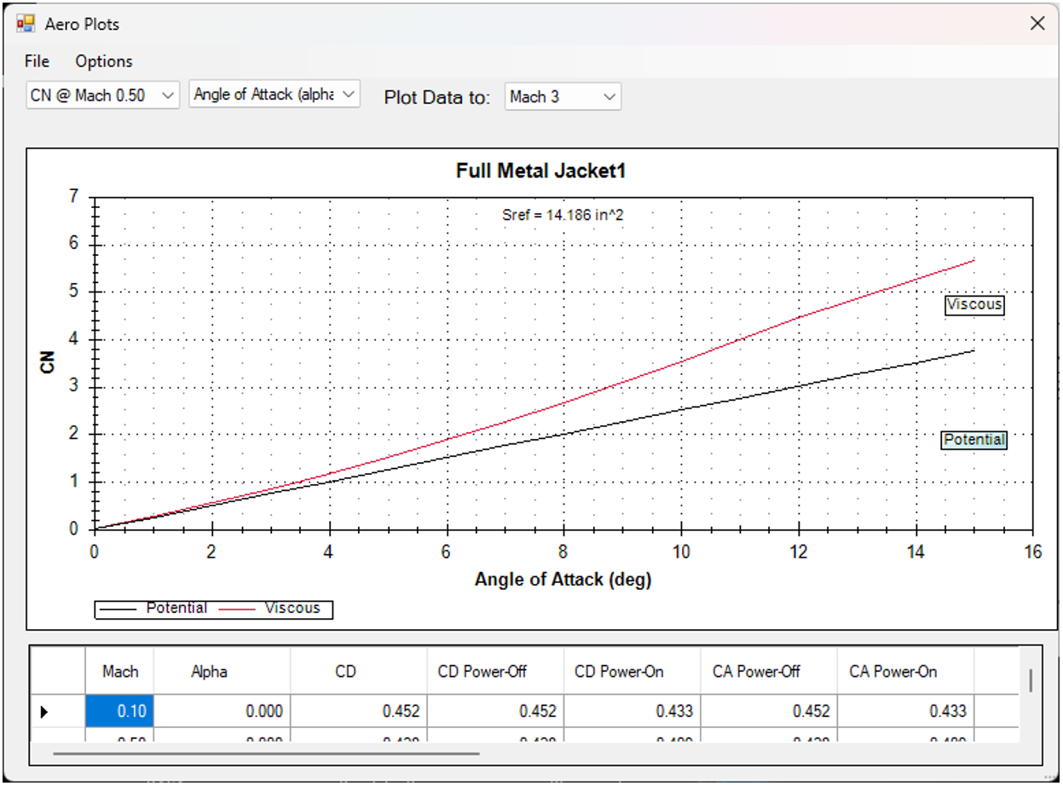Open the Angle of Attack axis dropdown

pyautogui.click(x=274, y=95)
